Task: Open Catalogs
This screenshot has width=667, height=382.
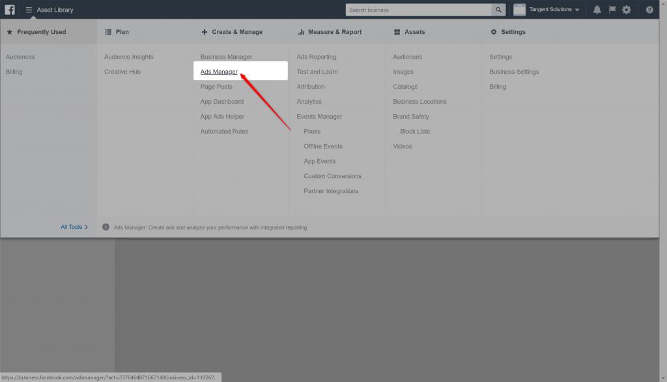Action: tap(405, 87)
